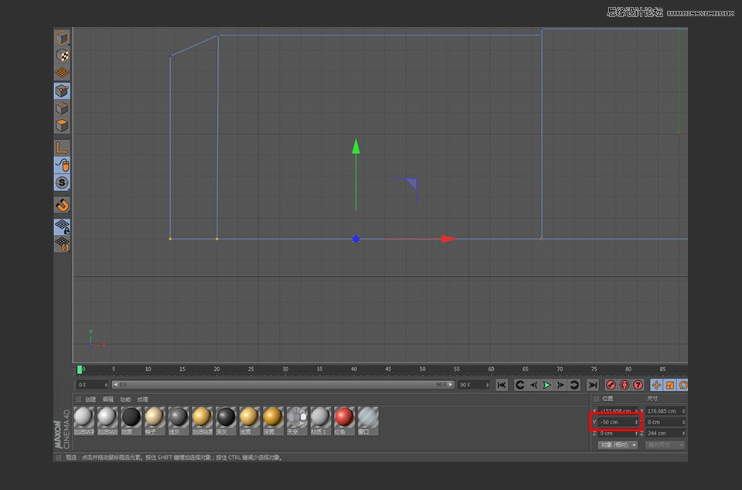Enable the snapping magnet tool on the left
The image size is (742, 490).
coord(62,204)
